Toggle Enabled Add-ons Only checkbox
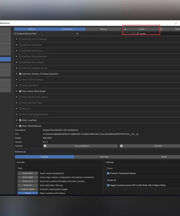Image resolution: width=180 pixels, height=216 pixels. point(15,33)
